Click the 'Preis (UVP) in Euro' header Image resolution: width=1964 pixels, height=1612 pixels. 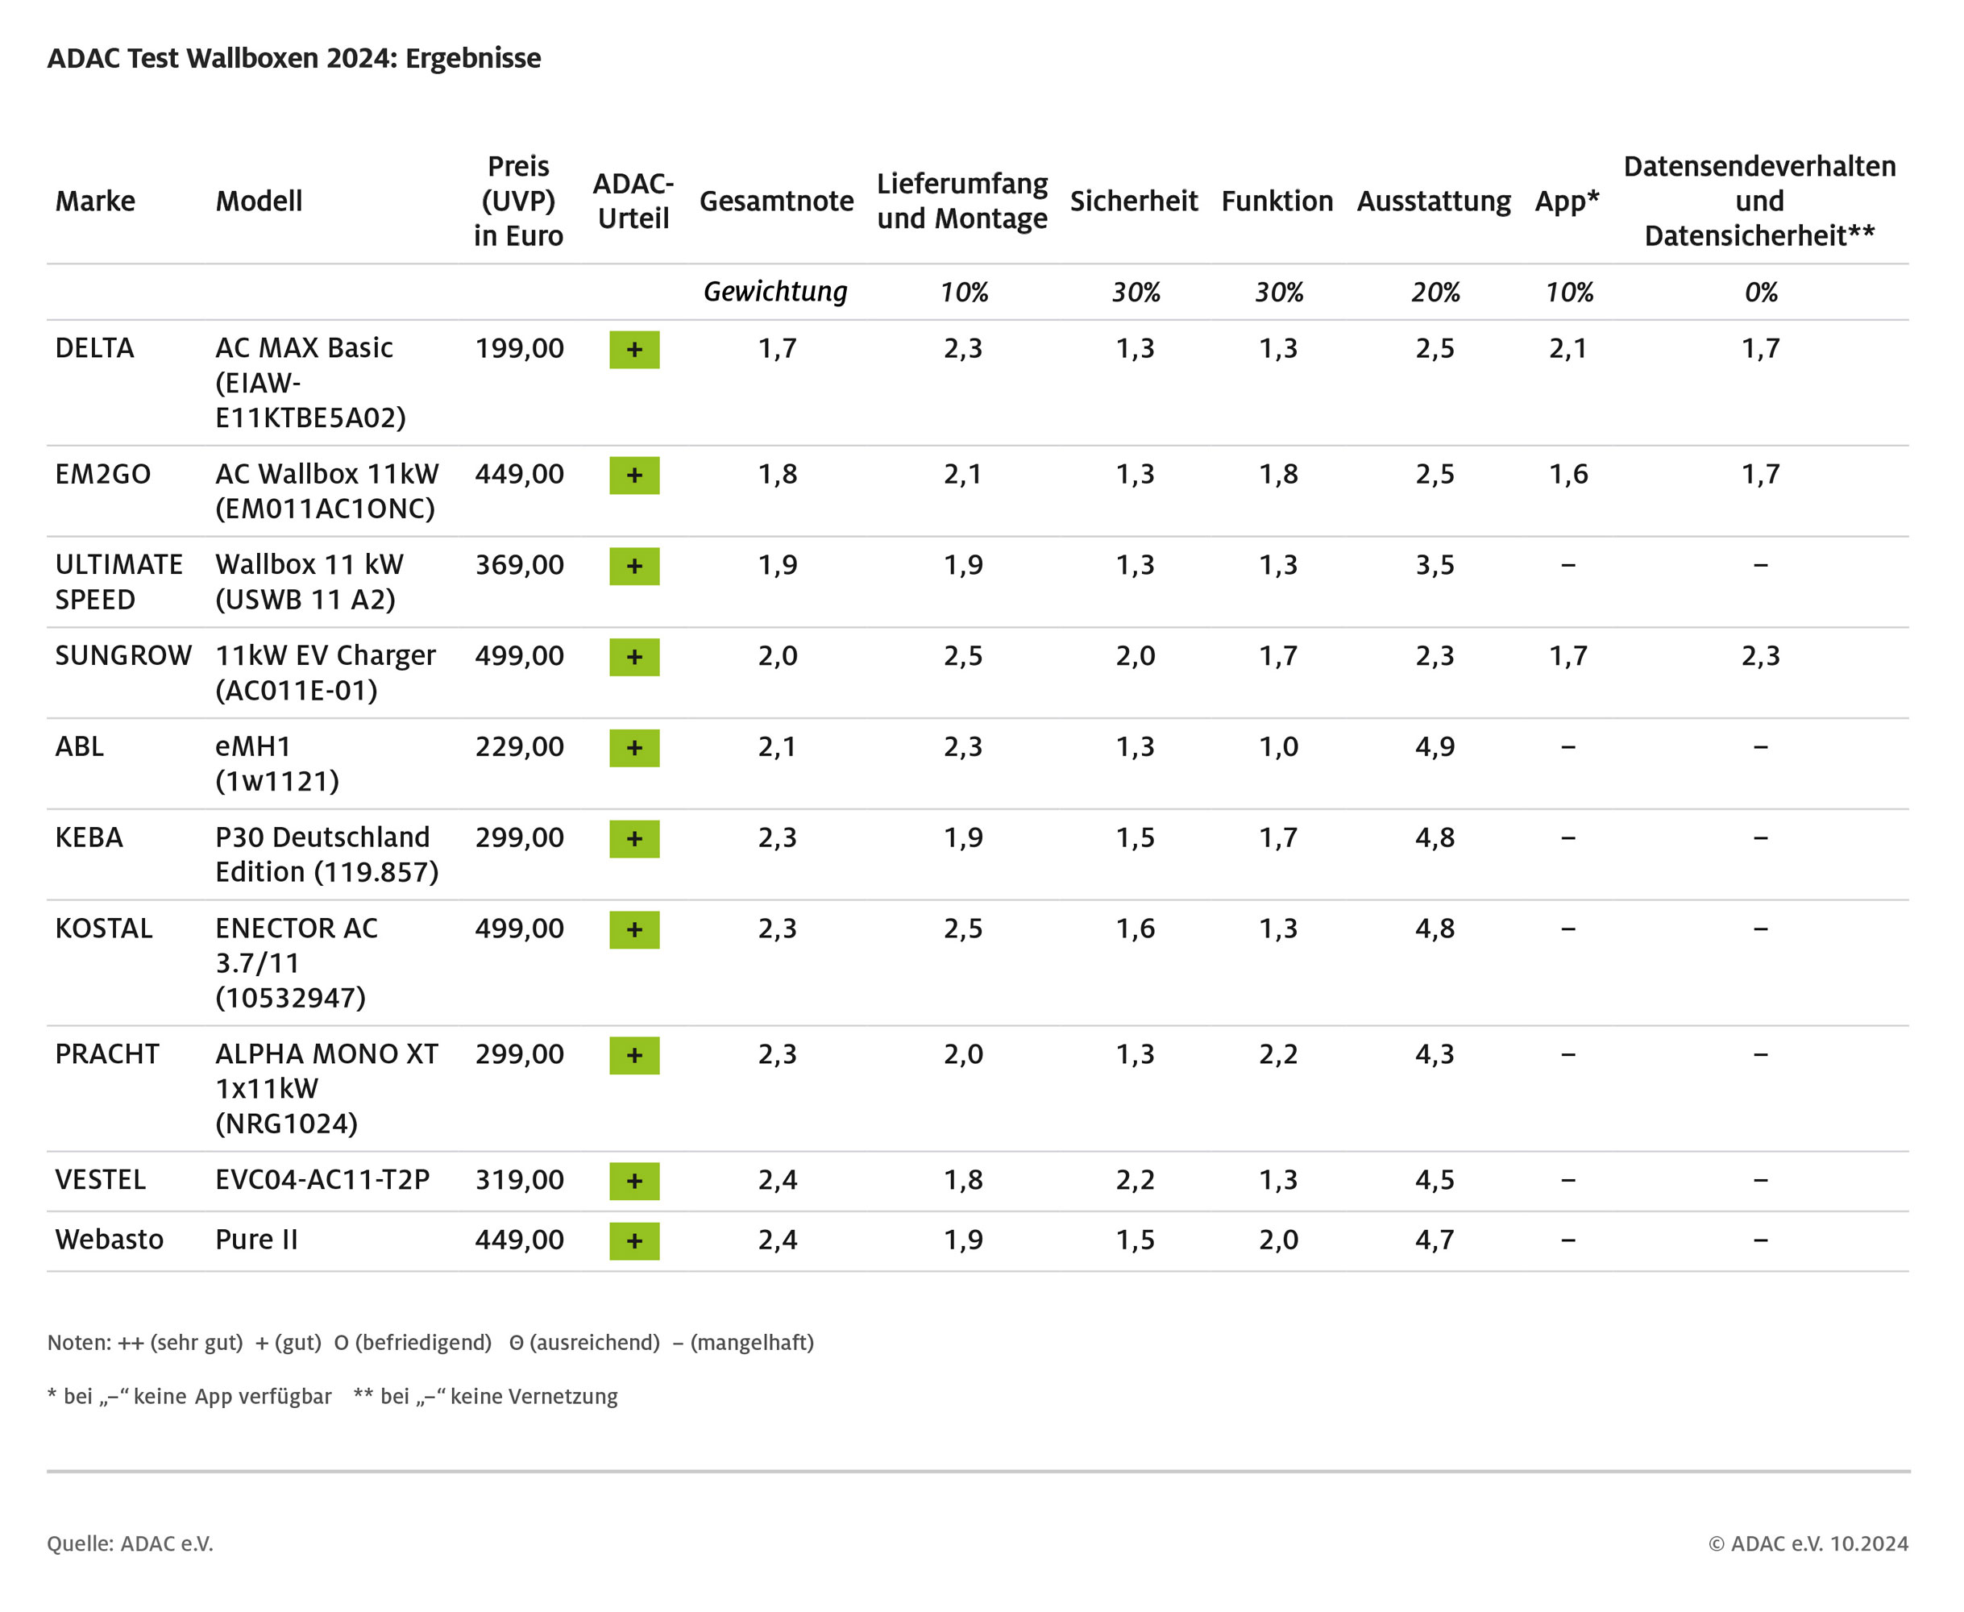518,201
